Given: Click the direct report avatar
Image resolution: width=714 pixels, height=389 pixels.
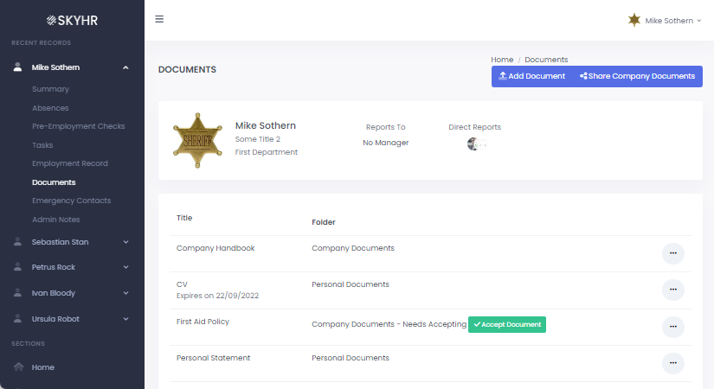Looking at the screenshot, I should click(x=473, y=144).
